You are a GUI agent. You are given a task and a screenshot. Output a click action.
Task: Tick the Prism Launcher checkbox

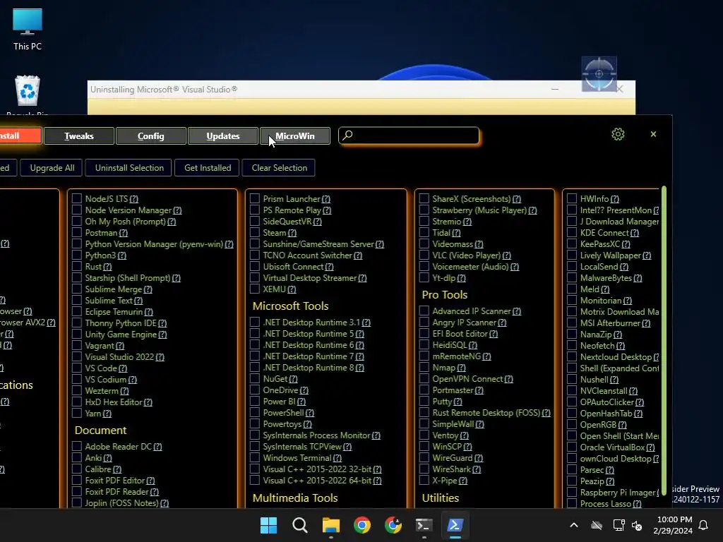tap(254, 198)
